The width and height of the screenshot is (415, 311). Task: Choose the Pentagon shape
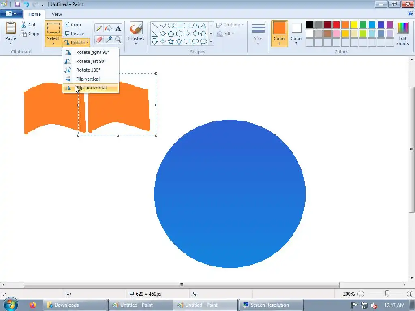pos(171,34)
